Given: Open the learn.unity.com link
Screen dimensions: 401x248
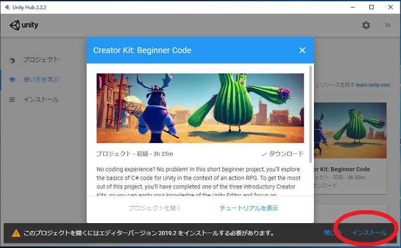Looking at the screenshot, I should coord(373,85).
